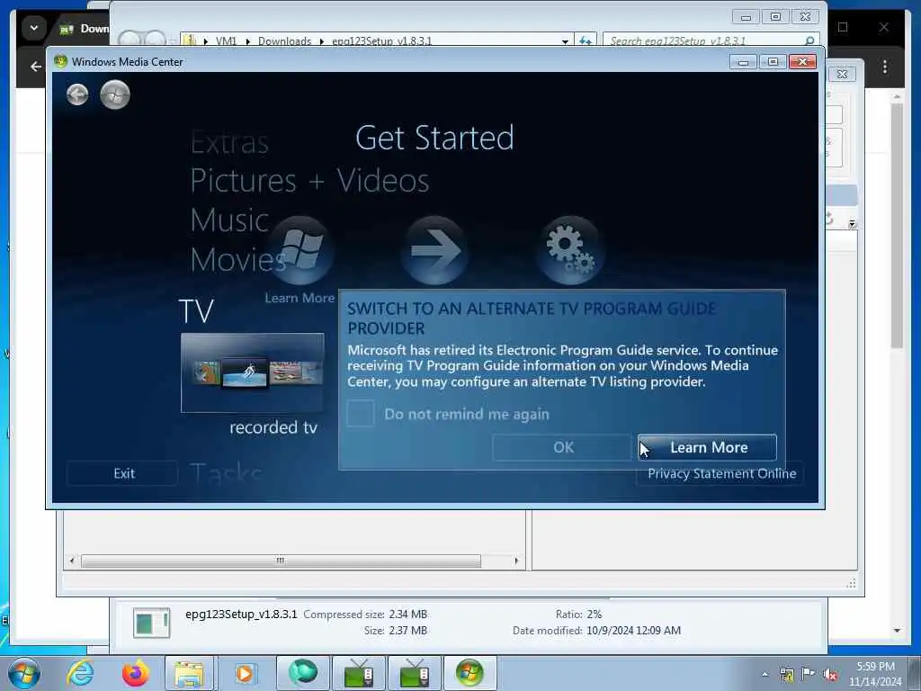Screen dimensions: 921x691
Task: Check 'Do not remind me again' box
Action: click(361, 414)
